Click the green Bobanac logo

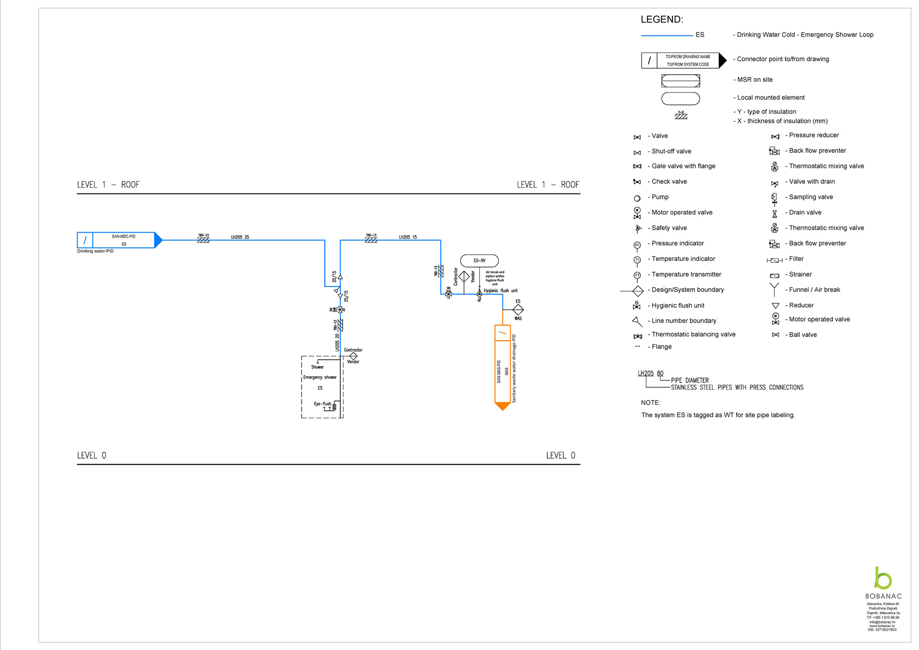point(883,578)
